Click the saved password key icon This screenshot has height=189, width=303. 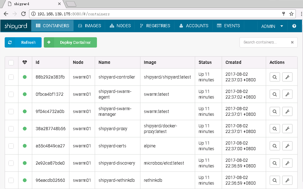284,13
